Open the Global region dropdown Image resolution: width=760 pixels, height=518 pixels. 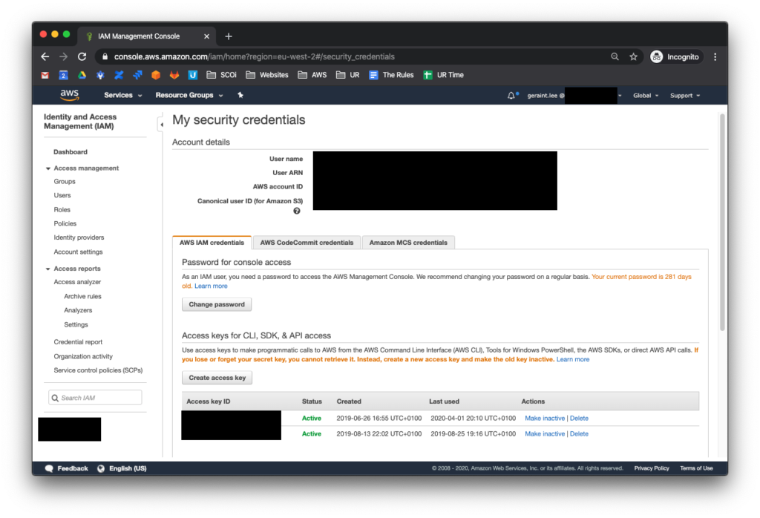(646, 96)
